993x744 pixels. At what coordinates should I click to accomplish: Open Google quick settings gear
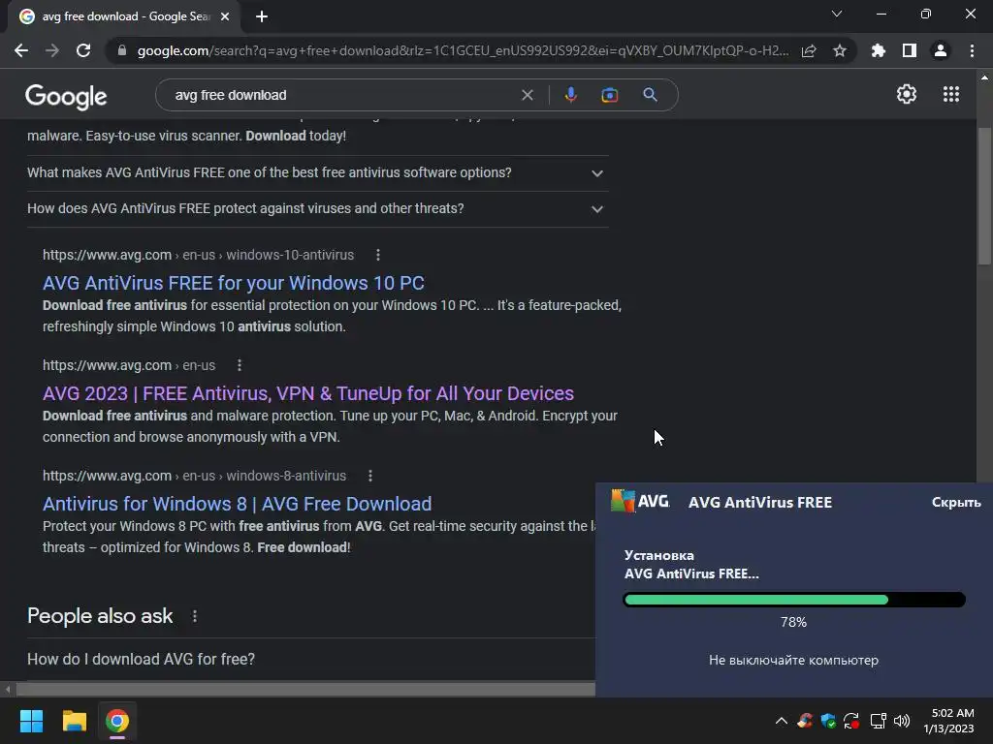pos(907,94)
